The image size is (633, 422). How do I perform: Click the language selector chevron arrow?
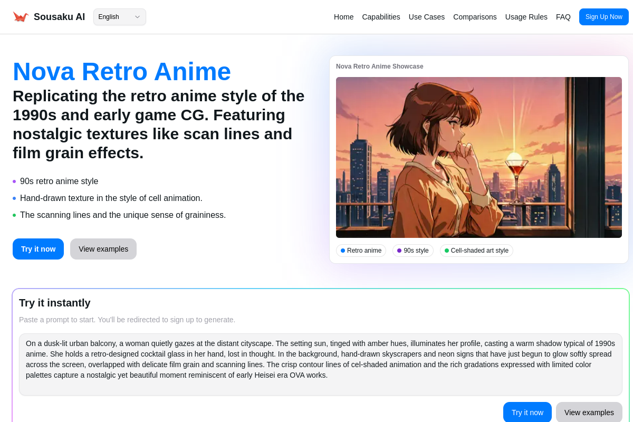(x=137, y=17)
